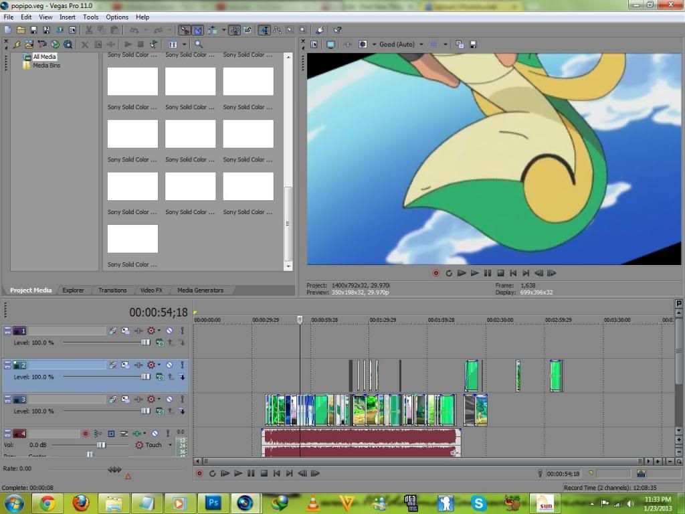Image resolution: width=685 pixels, height=514 pixels.
Task: Open a project with the folder icon
Action: (21, 30)
